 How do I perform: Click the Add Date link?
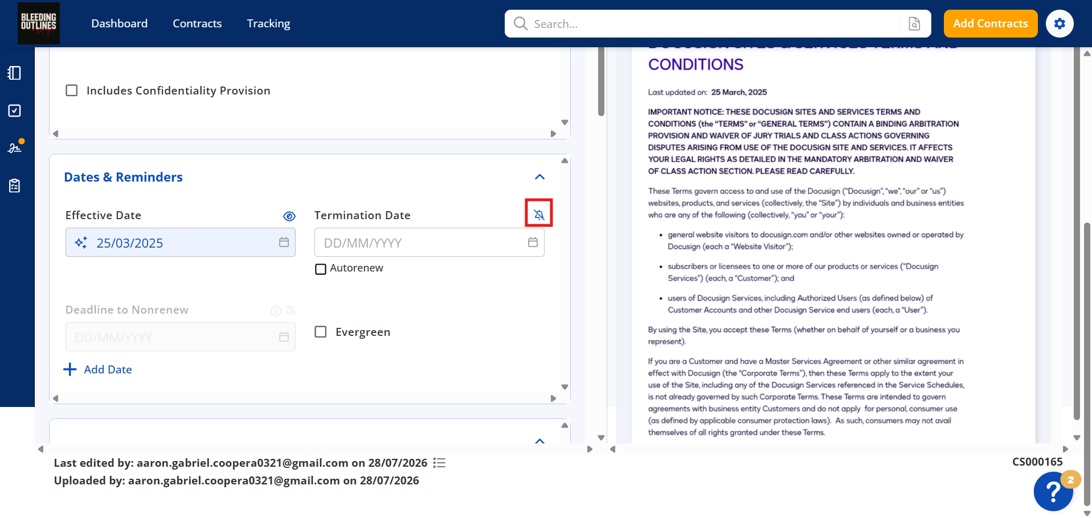(108, 369)
